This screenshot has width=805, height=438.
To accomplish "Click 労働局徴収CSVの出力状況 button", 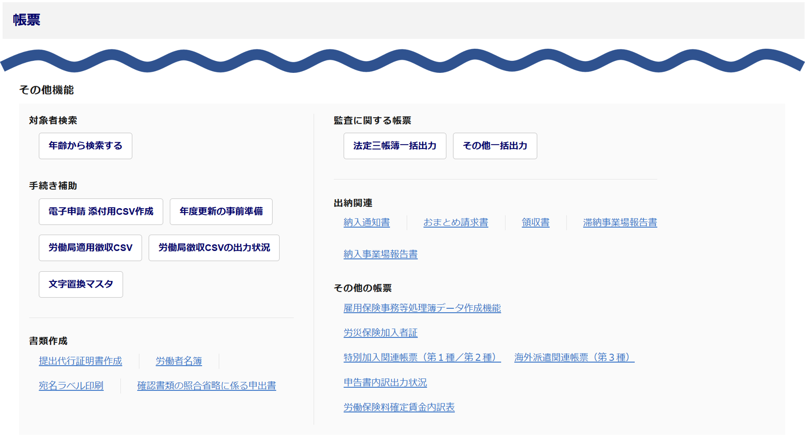I will coord(214,248).
